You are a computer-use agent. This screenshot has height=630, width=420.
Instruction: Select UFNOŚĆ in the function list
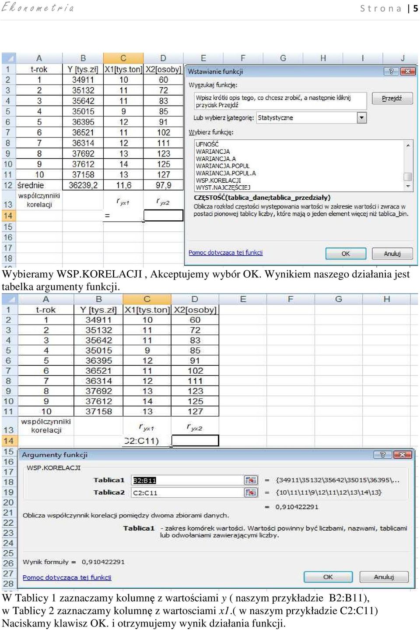[207, 144]
